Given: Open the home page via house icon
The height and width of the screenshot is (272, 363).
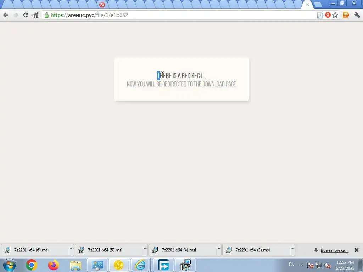Looking at the screenshot, I should pos(35,15).
